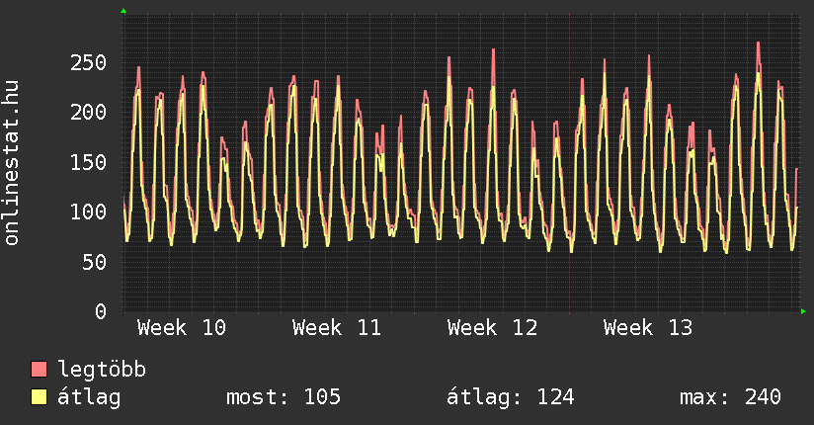The image size is (814, 425).
Task: Click the 200 y-axis tick label
Action: [x=89, y=112]
